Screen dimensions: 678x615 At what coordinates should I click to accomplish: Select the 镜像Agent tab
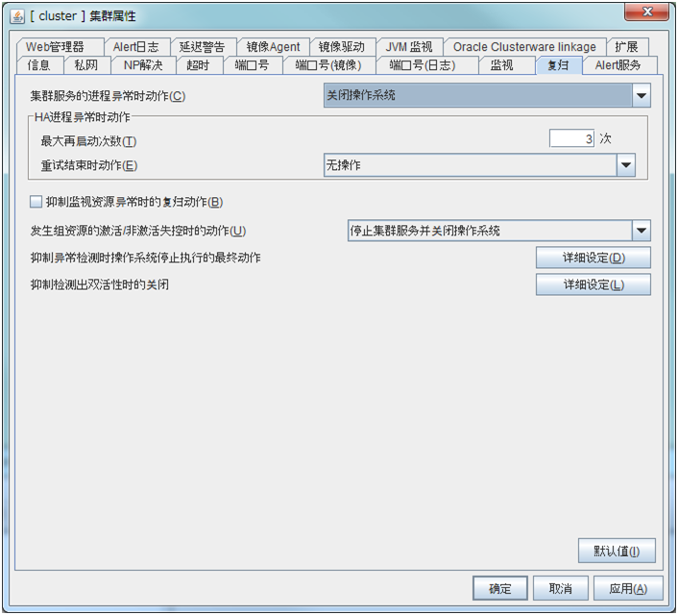coord(273,47)
